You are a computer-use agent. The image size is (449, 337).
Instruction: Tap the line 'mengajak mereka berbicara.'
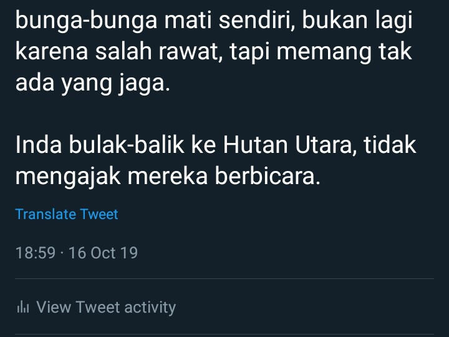tap(168, 176)
